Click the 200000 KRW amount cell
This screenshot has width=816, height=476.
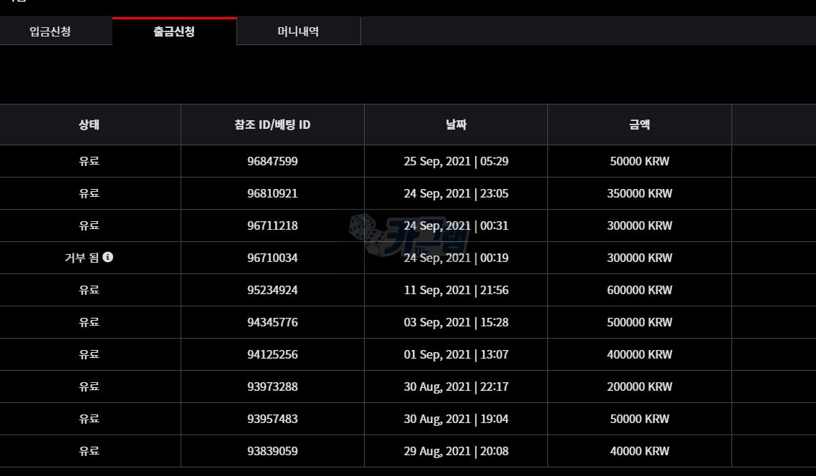[639, 387]
